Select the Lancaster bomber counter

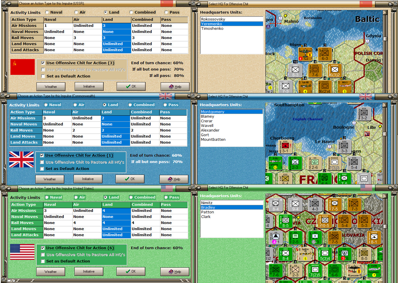[355, 271]
